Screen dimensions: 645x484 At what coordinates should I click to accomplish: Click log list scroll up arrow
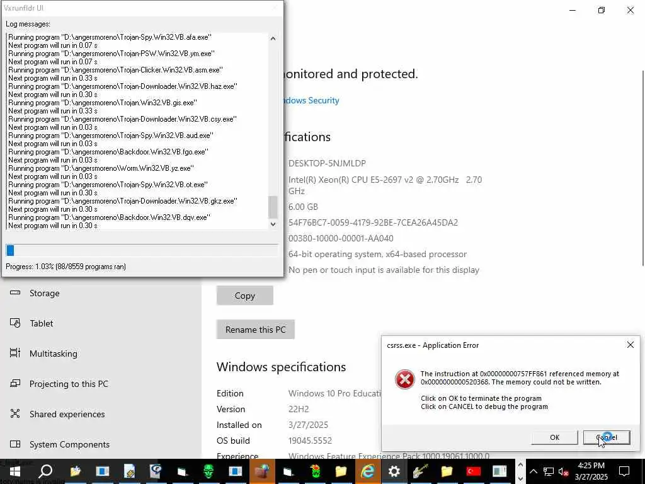click(x=273, y=38)
